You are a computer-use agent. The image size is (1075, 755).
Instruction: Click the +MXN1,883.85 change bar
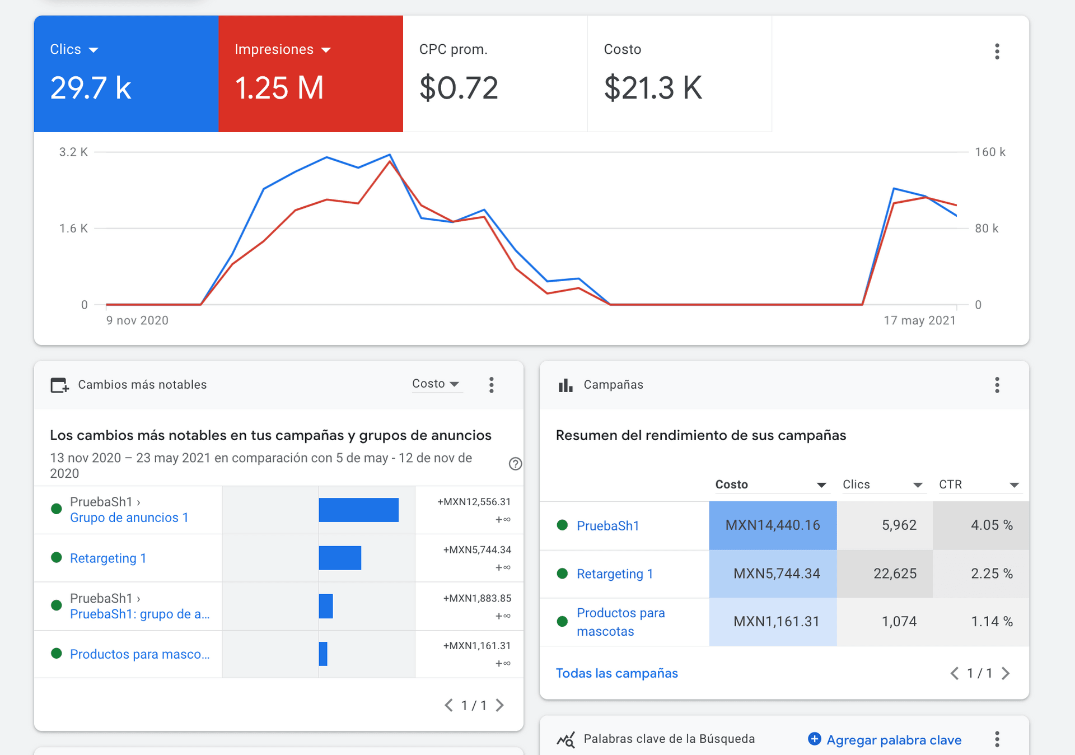(x=326, y=606)
